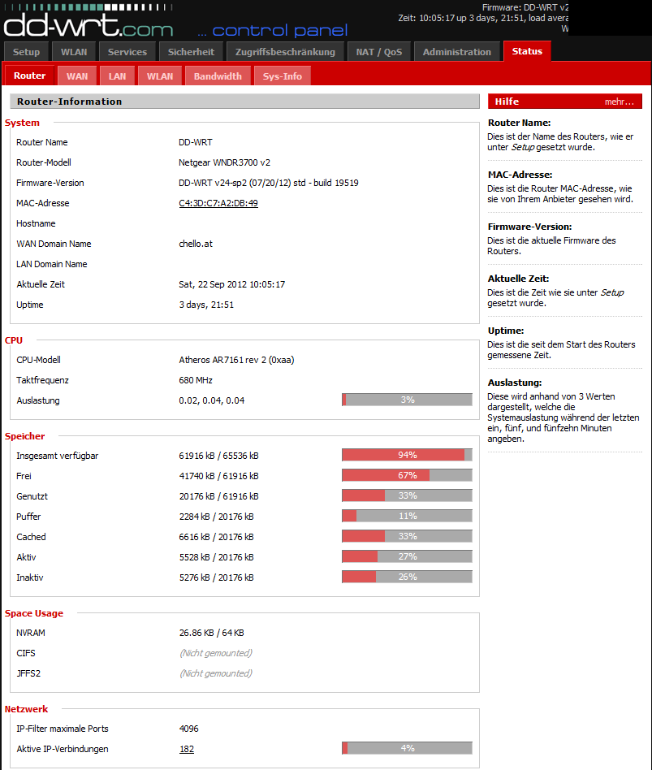Screen dimensions: 652x770
Task: Open the Sicherheit tab
Action: point(191,51)
